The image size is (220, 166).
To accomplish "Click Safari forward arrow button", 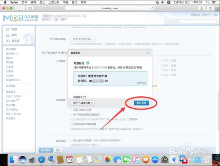I will 22,8.
